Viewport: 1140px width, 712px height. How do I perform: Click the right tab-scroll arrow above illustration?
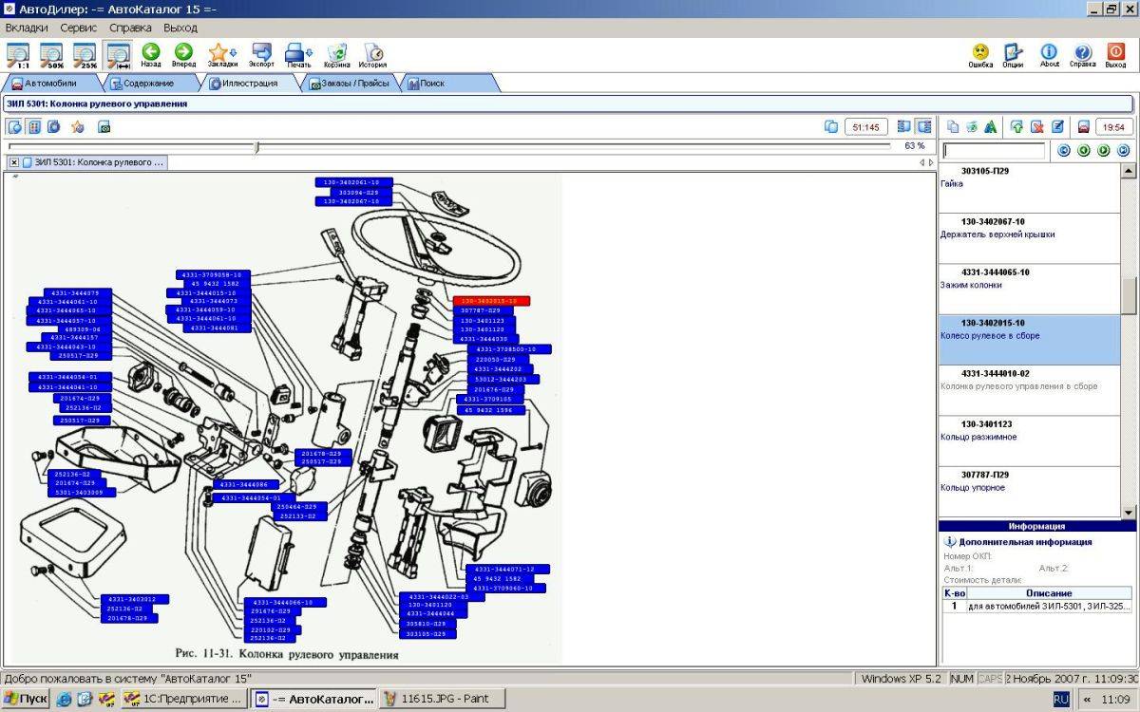point(931,162)
